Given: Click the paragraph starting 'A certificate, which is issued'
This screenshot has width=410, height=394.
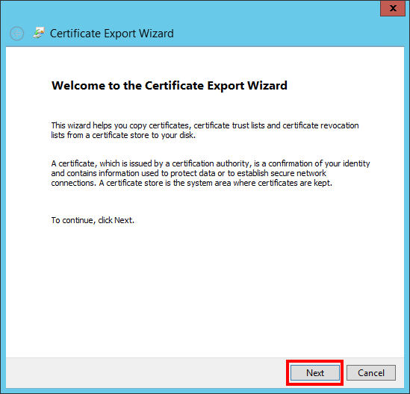Looking at the screenshot, I should tap(211, 173).
